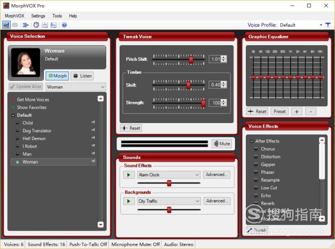335x249 pixels.
Task: Click the stopwatch toolbar icon
Action: pyautogui.click(x=36, y=25)
